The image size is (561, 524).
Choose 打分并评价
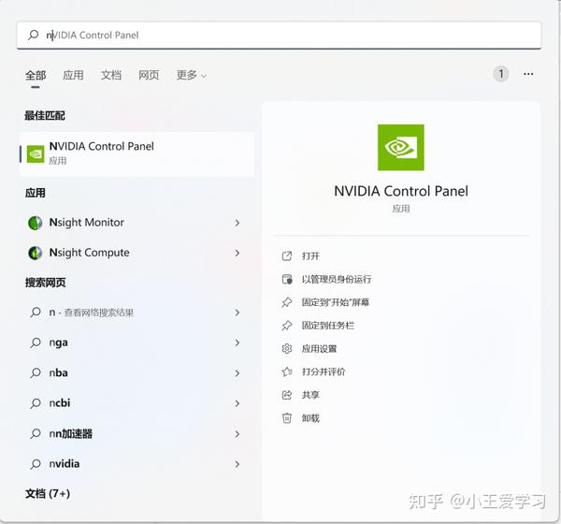click(x=324, y=371)
